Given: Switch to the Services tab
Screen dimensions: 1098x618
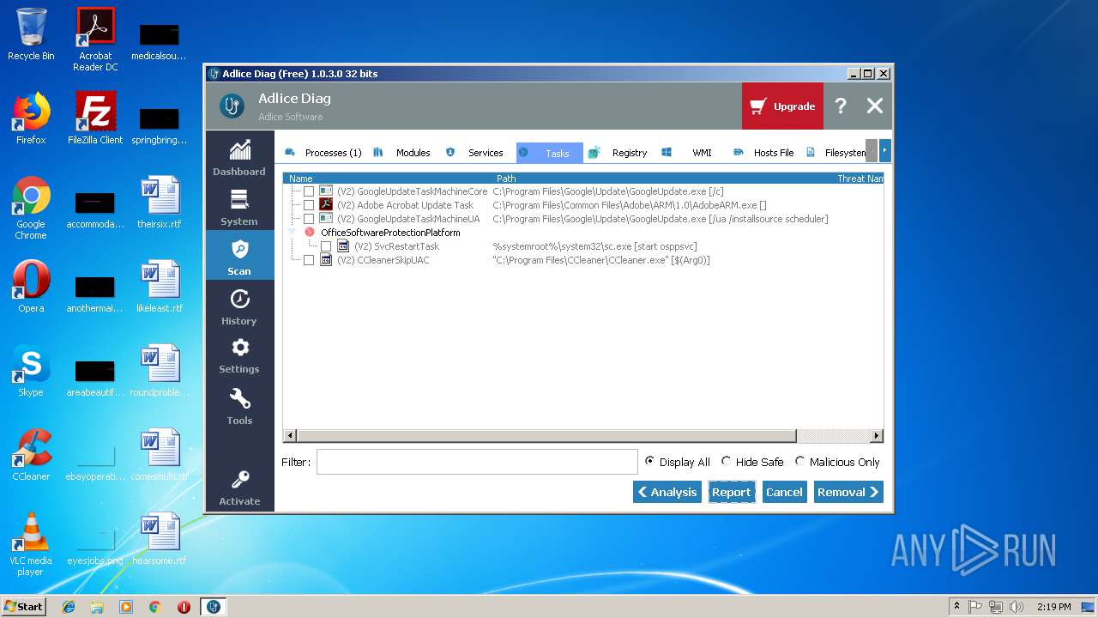Looking at the screenshot, I should (x=474, y=153).
